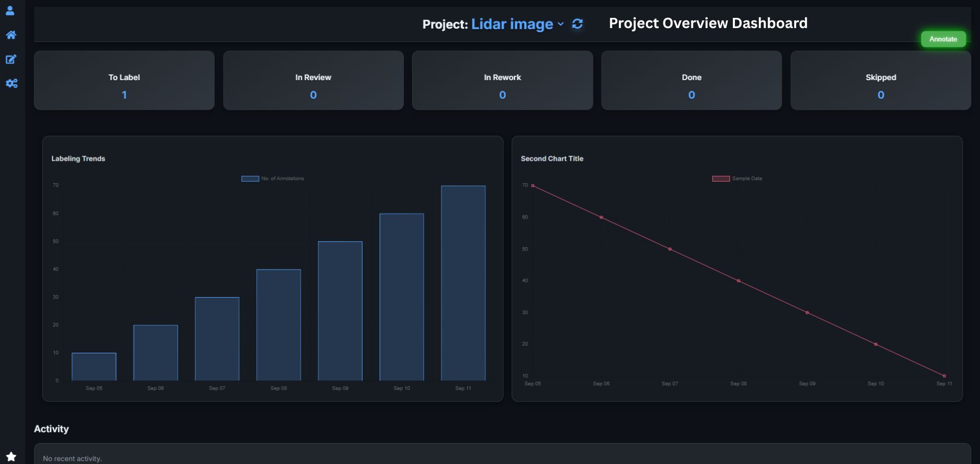This screenshot has height=464, width=980.
Task: Select the Sep 05 point on line chart
Action: click(x=533, y=186)
